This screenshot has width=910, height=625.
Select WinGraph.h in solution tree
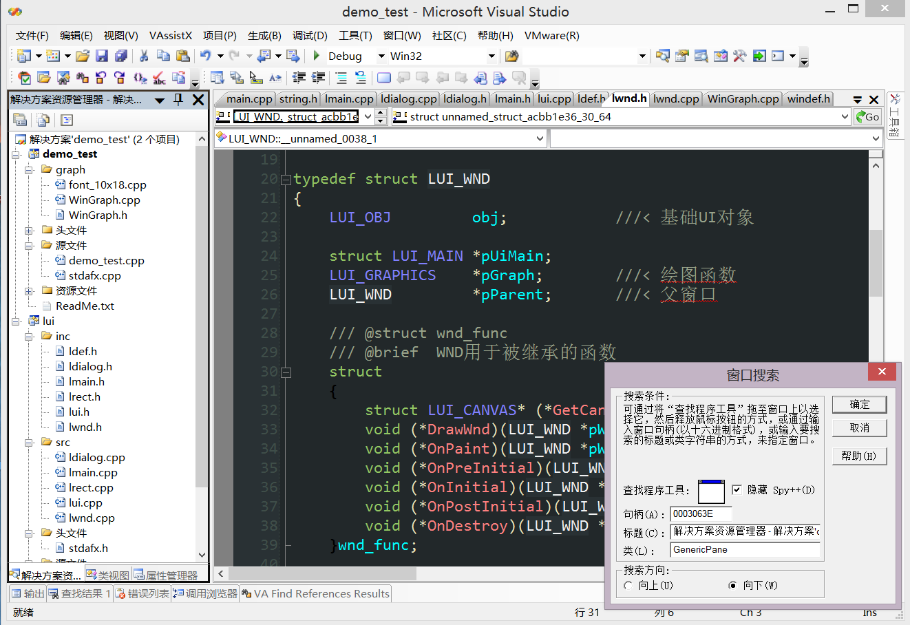[x=98, y=215]
